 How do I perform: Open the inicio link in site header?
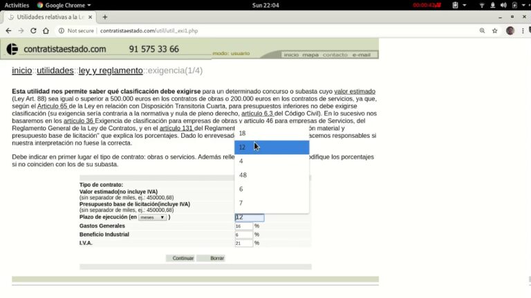(x=291, y=54)
